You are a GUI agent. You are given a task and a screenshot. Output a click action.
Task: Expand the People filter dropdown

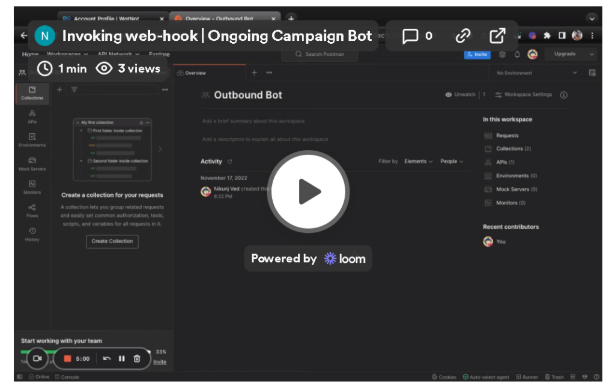tap(452, 161)
